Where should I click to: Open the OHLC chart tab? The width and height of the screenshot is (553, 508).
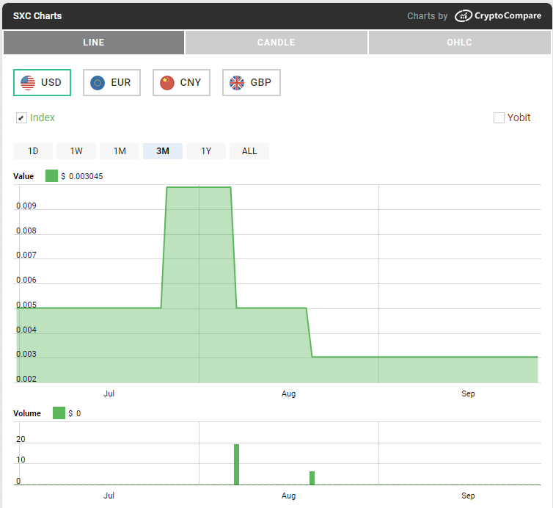click(459, 43)
